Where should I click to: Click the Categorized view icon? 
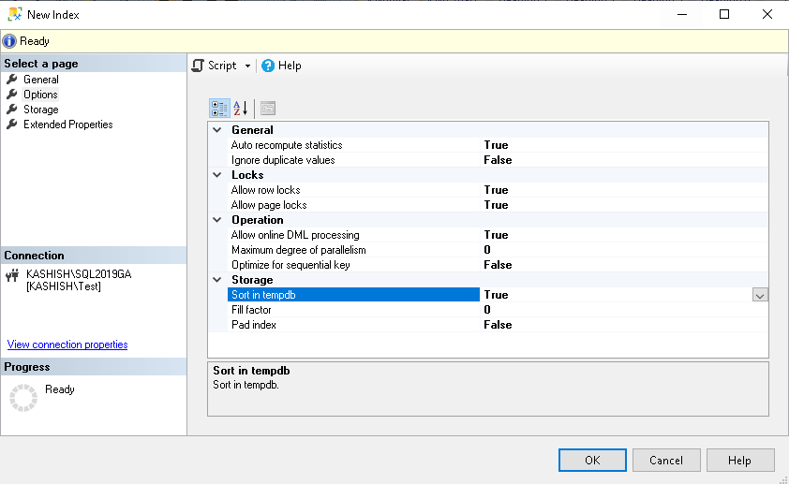pyautogui.click(x=219, y=108)
